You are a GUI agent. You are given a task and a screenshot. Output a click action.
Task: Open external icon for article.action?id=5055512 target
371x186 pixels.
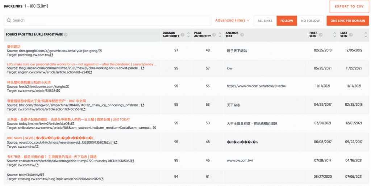coord(84,109)
